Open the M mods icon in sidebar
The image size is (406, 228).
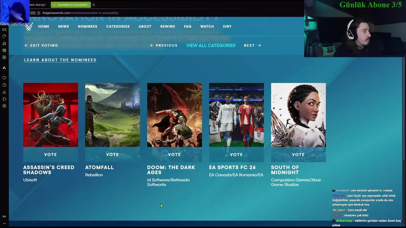pyautogui.click(x=4, y=57)
